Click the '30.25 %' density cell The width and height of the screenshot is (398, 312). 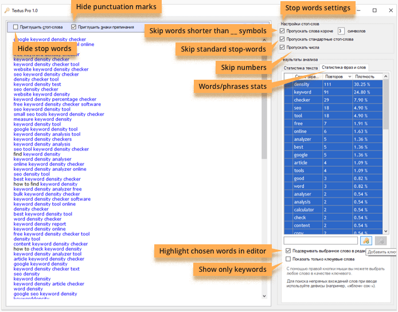(x=368, y=84)
